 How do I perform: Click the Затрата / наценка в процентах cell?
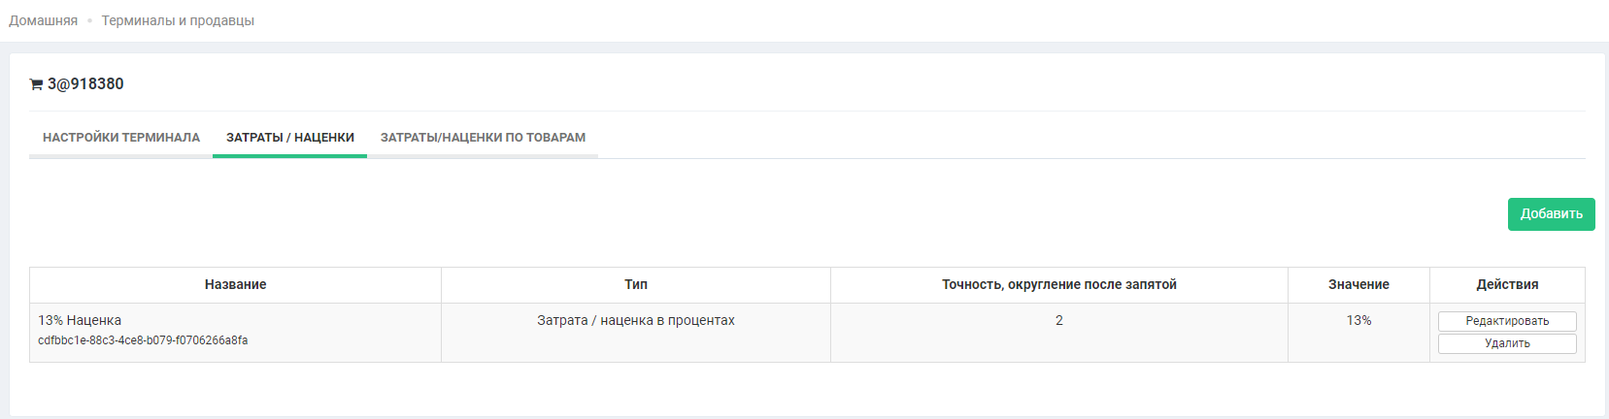635,320
